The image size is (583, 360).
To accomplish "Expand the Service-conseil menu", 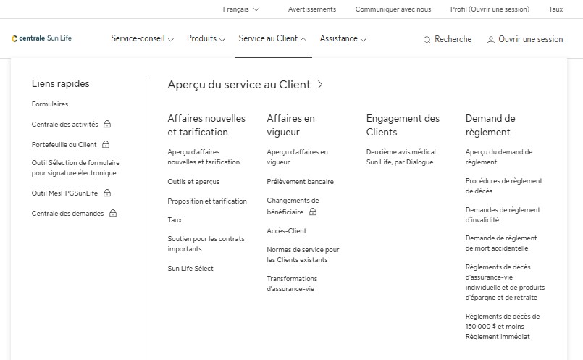I will tap(142, 39).
